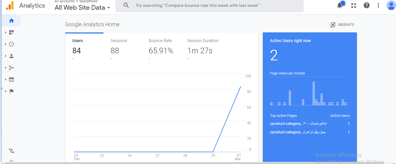Click the 29 date on chart axis
The width and height of the screenshot is (396, 164).
pyautogui.click(x=213, y=155)
